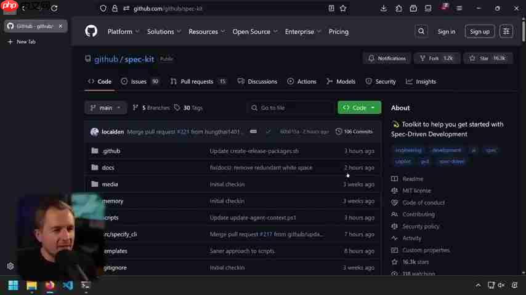Click the Notifications bell button
The height and width of the screenshot is (295, 526).
pos(387,58)
